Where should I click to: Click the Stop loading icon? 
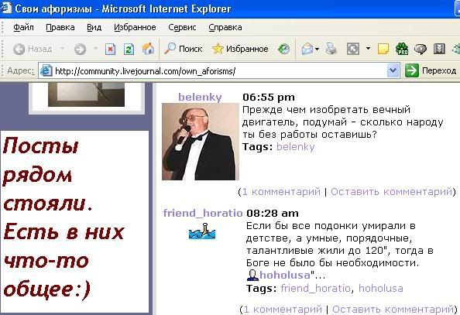(x=110, y=49)
